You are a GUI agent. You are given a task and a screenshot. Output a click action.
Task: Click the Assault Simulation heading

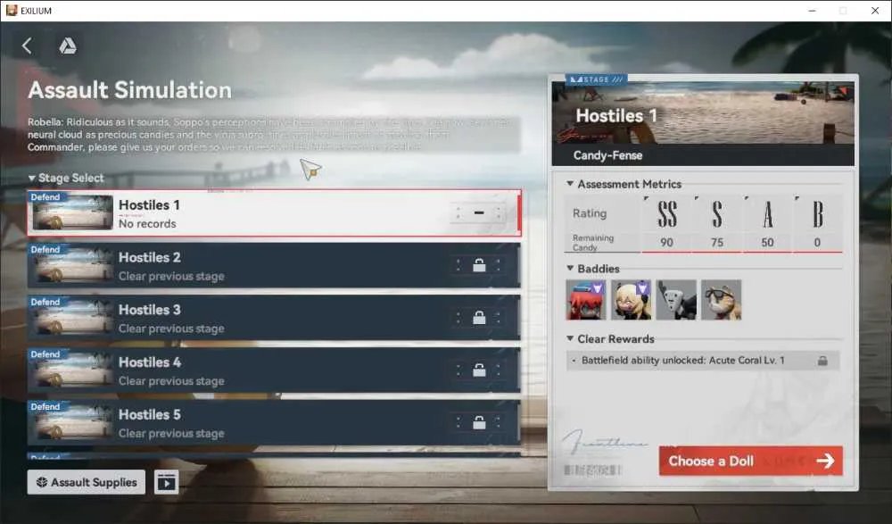coord(129,90)
